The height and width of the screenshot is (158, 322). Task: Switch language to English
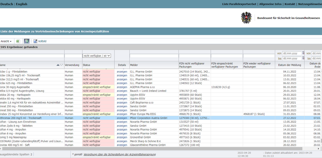(21, 4)
